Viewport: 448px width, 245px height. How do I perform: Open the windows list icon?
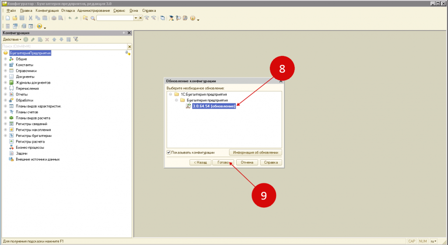click(x=163, y=18)
